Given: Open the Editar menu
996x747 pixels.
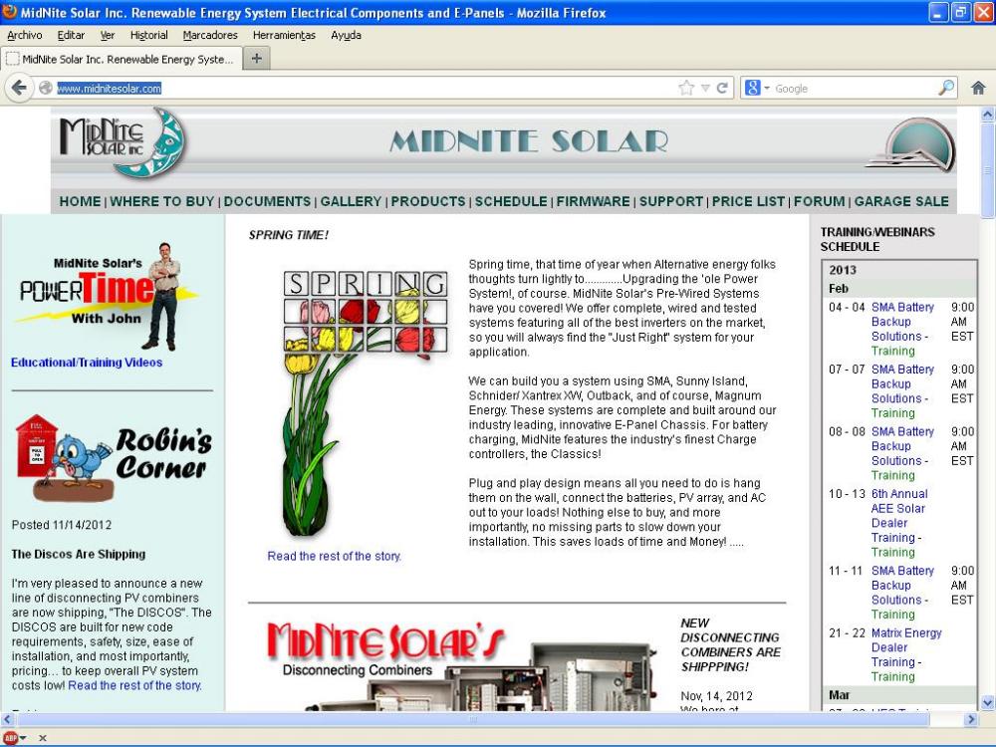Looking at the screenshot, I should pyautogui.click(x=71, y=35).
